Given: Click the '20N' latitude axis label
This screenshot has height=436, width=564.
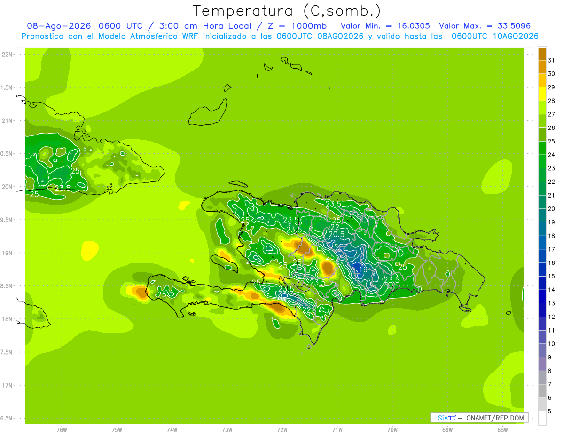Looking at the screenshot, I should click(8, 187).
